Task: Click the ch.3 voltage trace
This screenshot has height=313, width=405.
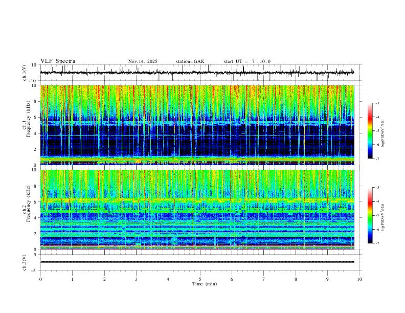Action: (197, 262)
